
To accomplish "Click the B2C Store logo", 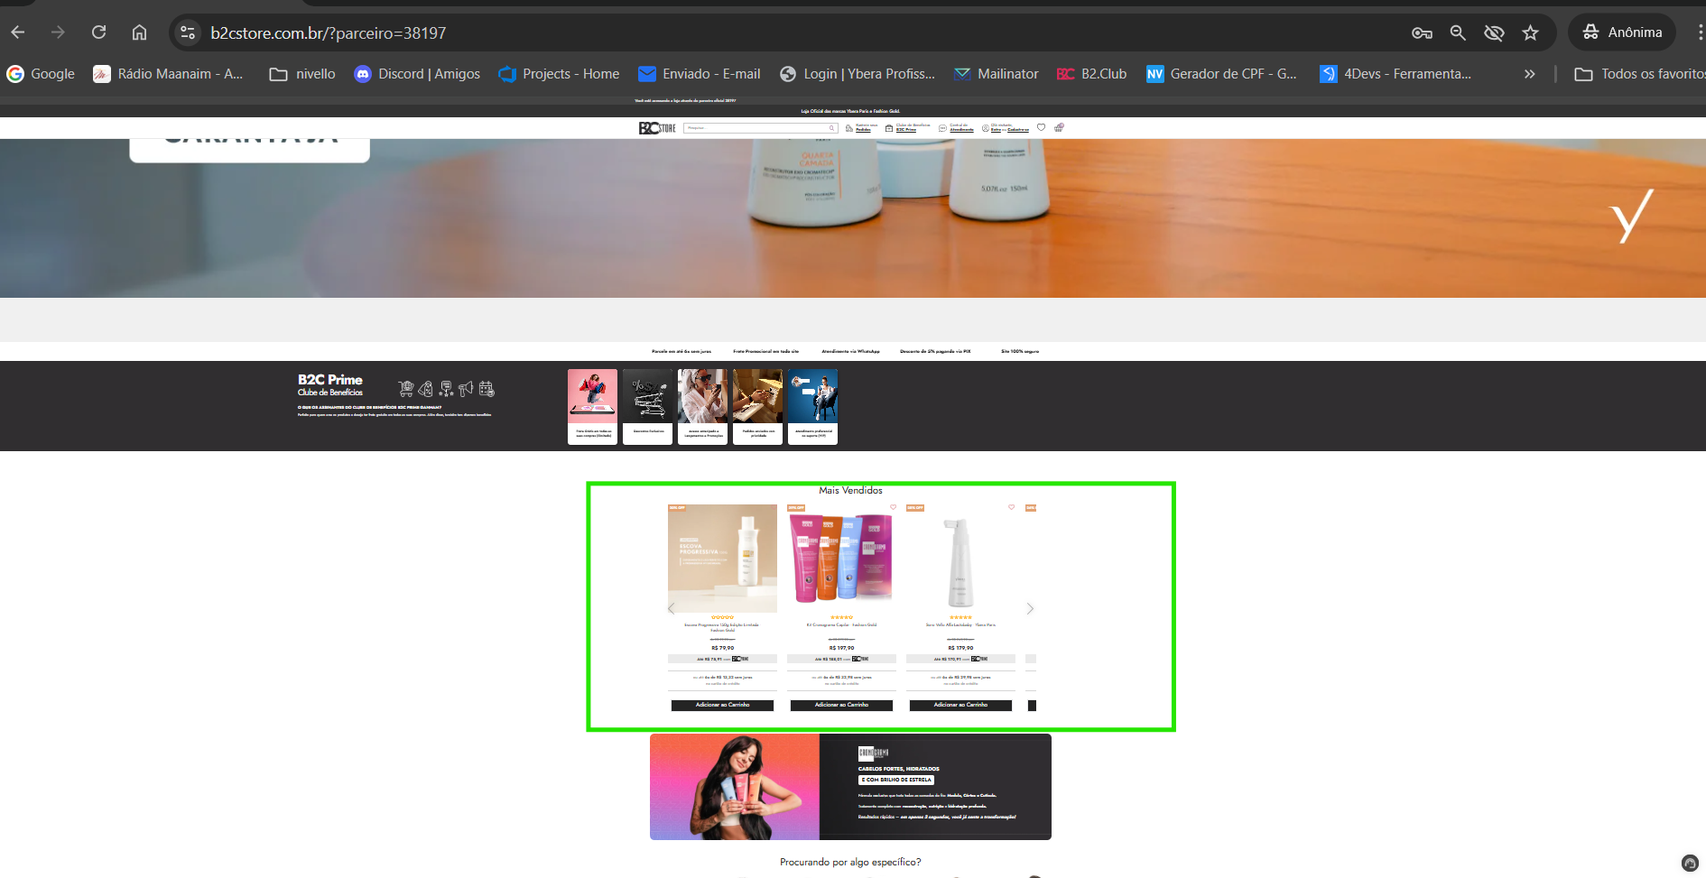I will point(657,128).
